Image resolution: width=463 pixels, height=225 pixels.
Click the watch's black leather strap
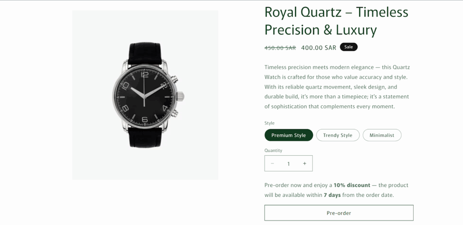(146, 53)
